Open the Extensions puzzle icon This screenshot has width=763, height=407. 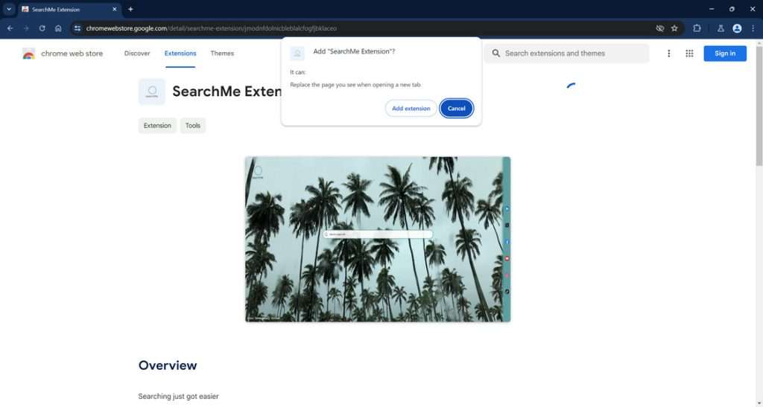(697, 29)
